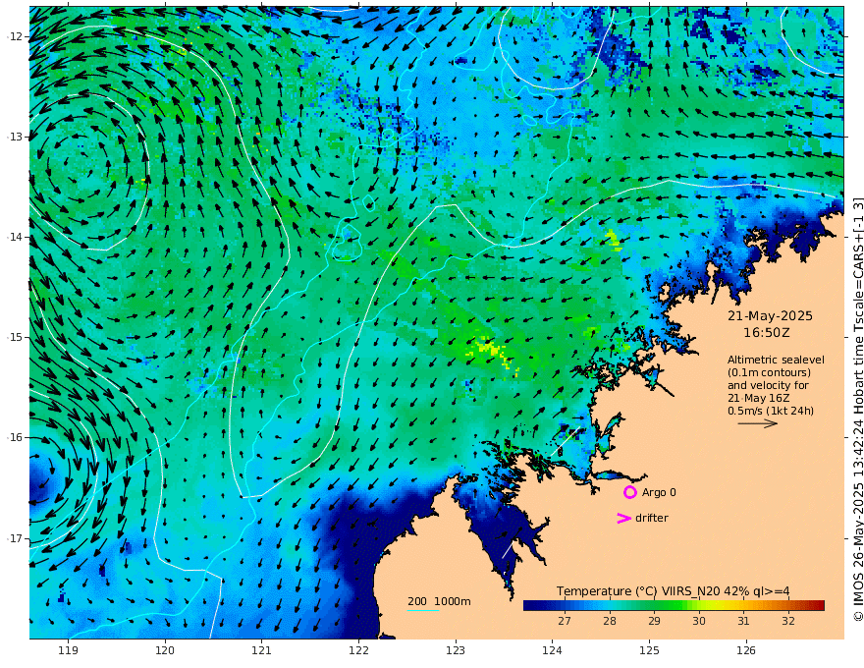This screenshot has width=864, height=668.
Task: Click latitude axis label -12
Action: coord(16,37)
